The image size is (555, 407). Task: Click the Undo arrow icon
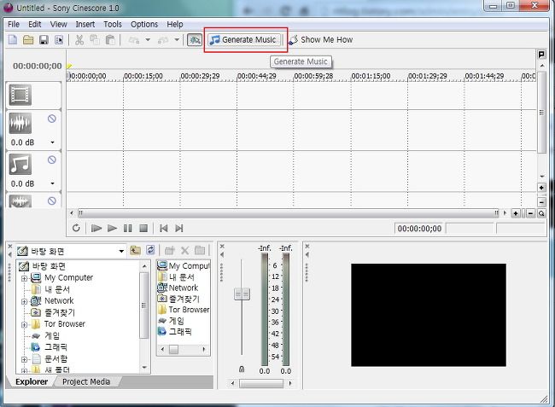point(134,40)
